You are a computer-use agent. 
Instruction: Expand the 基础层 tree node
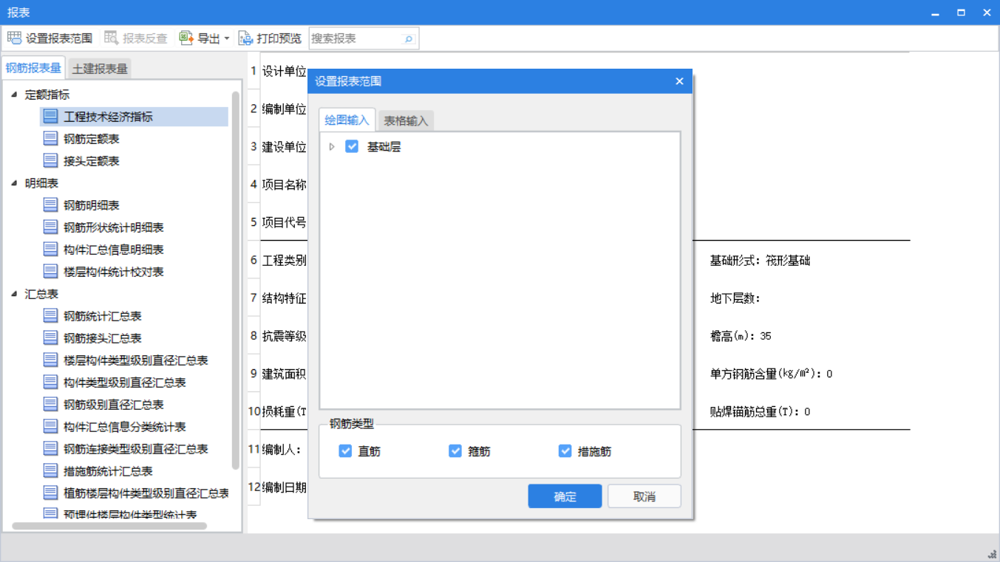pos(332,147)
